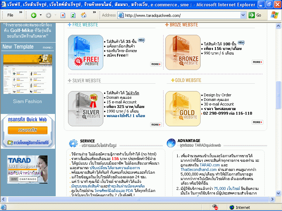Screen dimensions: 282x211
Task: Click the 'more' button under Silver Website
Action: click(155, 124)
